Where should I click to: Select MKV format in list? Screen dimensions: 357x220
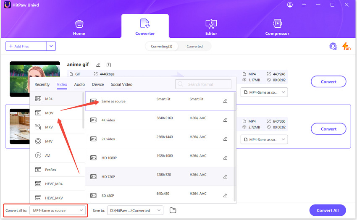56,127
